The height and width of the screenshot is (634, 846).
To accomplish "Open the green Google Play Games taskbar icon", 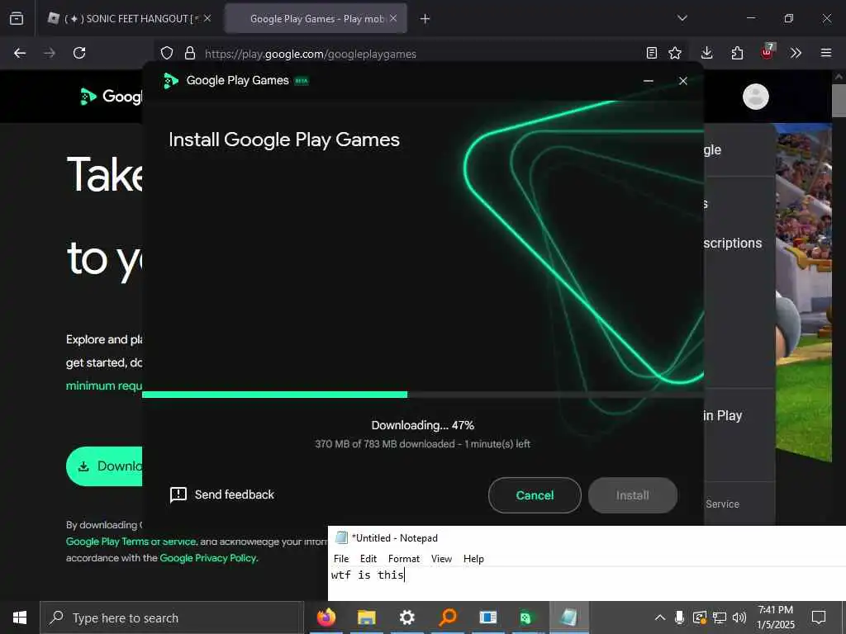I will coord(527,617).
